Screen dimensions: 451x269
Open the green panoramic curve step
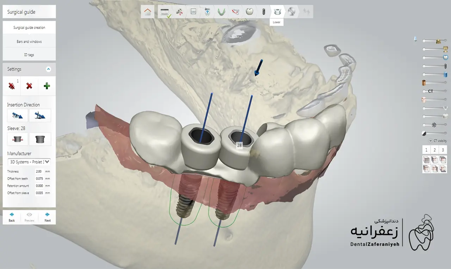click(221, 12)
